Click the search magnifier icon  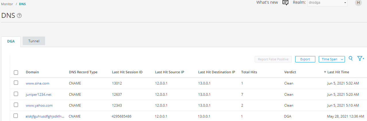pyautogui.click(x=351, y=59)
